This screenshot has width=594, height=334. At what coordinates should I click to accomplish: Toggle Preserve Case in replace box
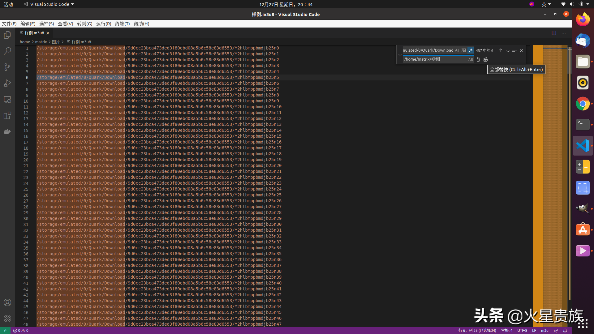pyautogui.click(x=471, y=59)
